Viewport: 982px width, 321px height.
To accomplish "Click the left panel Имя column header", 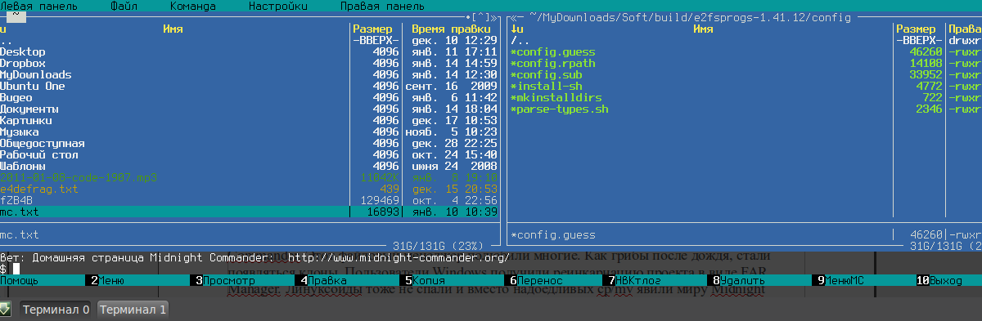I will point(173,29).
